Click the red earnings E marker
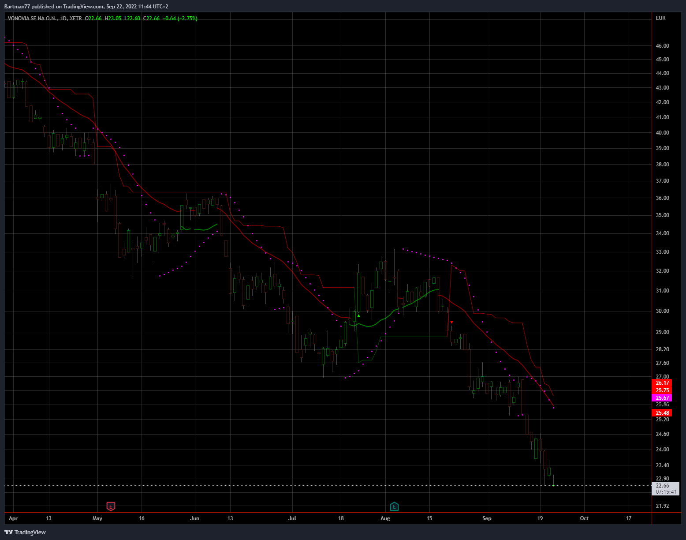 111,506
